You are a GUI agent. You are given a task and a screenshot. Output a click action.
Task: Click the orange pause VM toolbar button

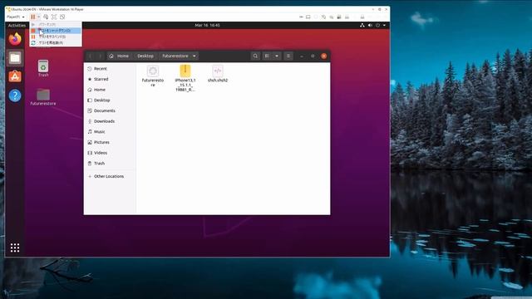tap(33, 17)
